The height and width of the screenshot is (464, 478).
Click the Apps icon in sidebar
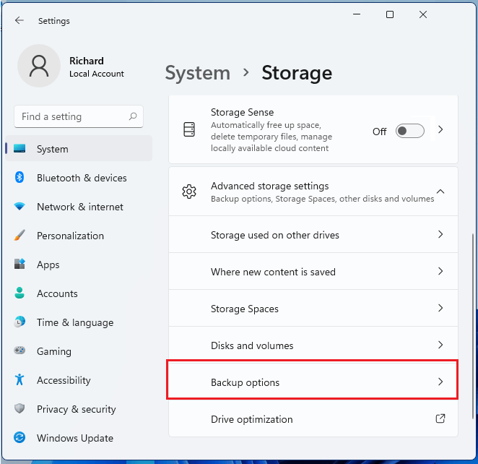(20, 265)
